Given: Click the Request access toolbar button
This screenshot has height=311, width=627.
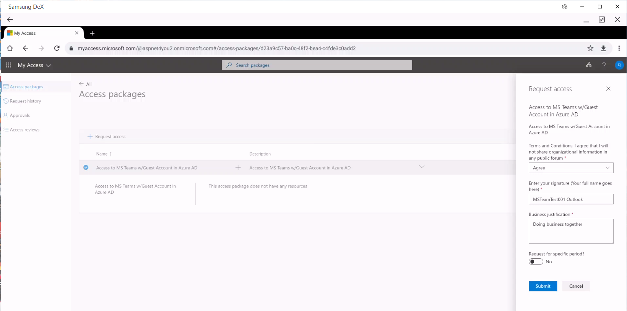Looking at the screenshot, I should coord(107,136).
